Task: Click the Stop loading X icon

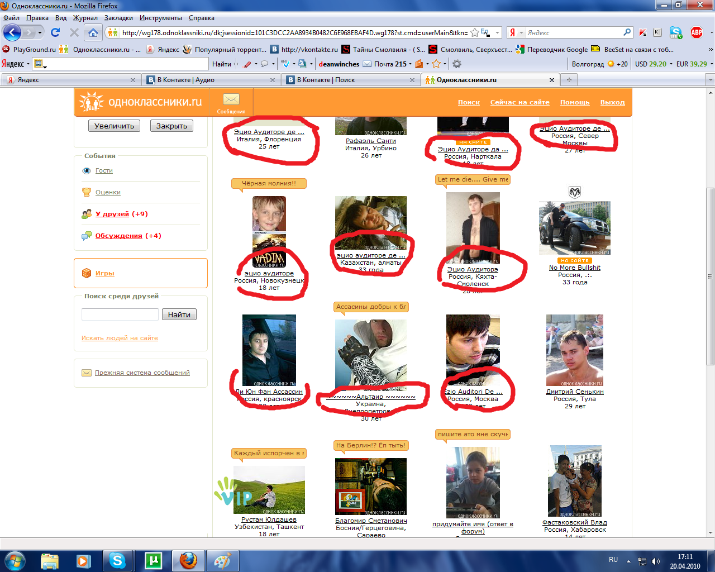Action: 74,32
